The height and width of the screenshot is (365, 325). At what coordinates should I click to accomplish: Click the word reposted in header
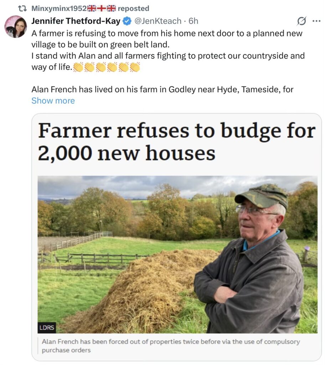pyautogui.click(x=133, y=9)
